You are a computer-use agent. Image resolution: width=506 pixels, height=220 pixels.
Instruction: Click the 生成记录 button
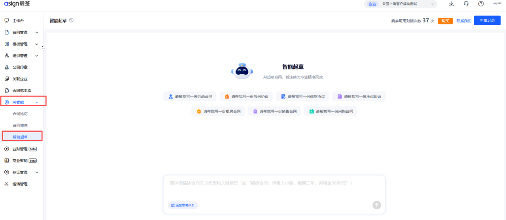tap(487, 21)
